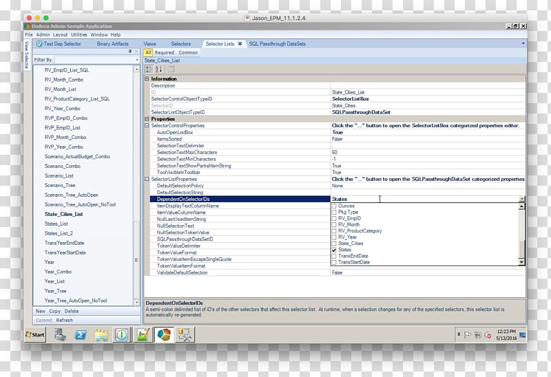Collapse the SelectorListProperties node
This screenshot has width=551, height=377.
point(147,179)
